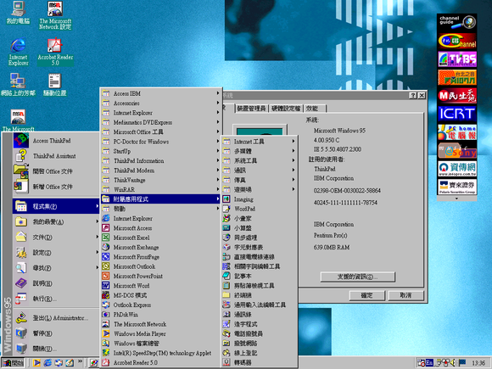
Task: Switch to 效能 tab
Action: [315, 109]
